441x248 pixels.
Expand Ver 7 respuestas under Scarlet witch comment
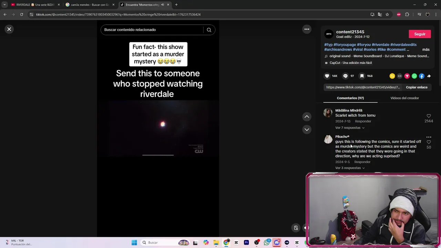click(x=350, y=128)
